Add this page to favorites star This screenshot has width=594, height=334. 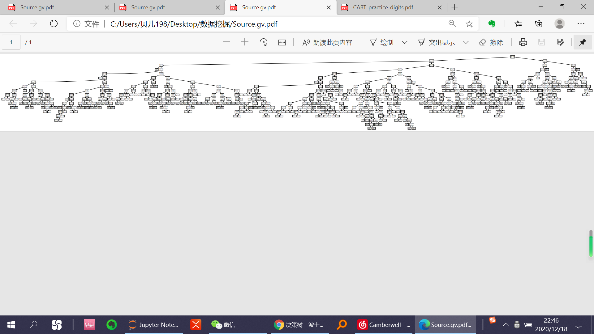[469, 24]
